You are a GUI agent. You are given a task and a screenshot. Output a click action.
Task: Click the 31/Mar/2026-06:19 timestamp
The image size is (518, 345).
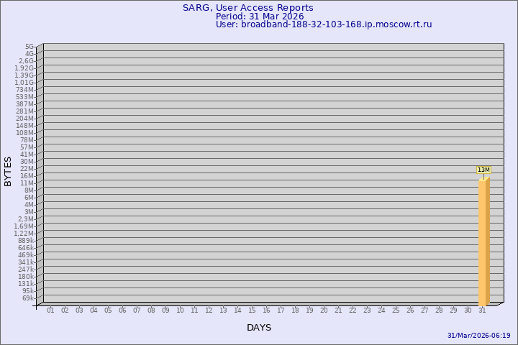[478, 336]
